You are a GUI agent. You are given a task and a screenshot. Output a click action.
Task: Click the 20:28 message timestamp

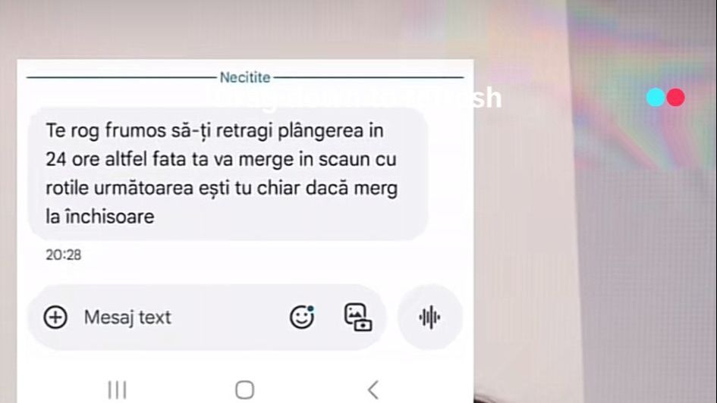coord(64,255)
